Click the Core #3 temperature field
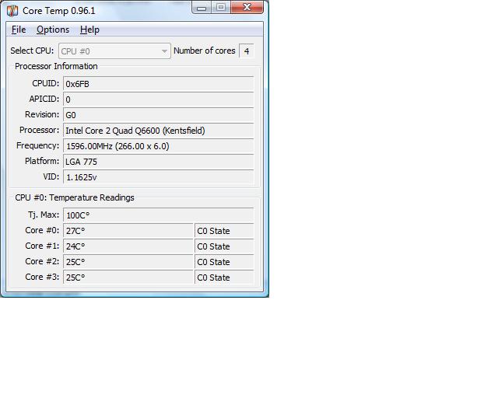The height and width of the screenshot is (398, 498). click(x=128, y=278)
